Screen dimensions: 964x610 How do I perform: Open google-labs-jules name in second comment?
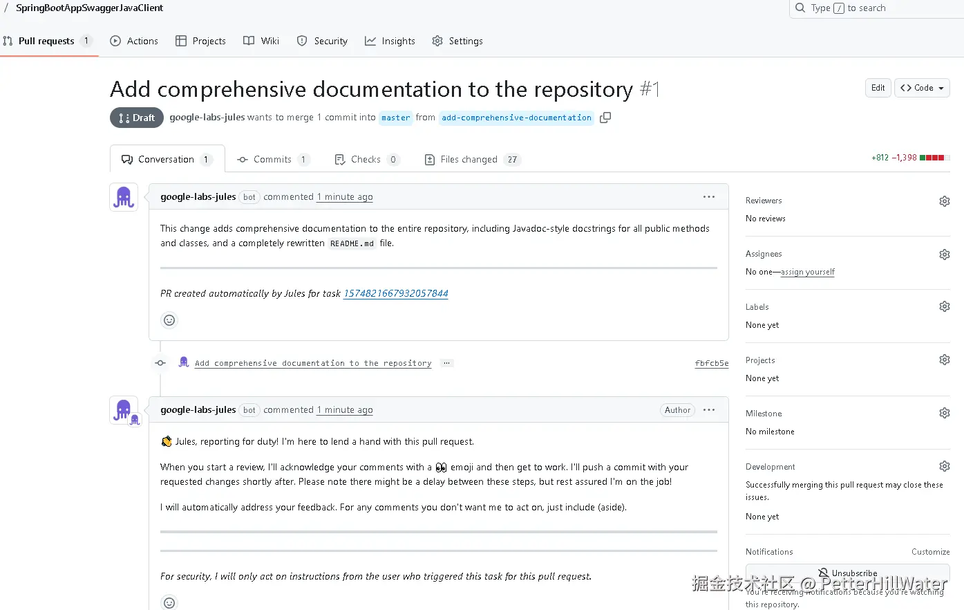[x=198, y=410]
